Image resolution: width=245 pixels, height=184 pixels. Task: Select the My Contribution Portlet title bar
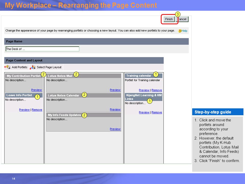click(24, 76)
